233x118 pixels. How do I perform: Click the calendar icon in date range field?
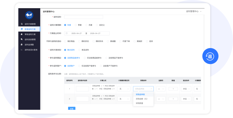click(x=67, y=33)
